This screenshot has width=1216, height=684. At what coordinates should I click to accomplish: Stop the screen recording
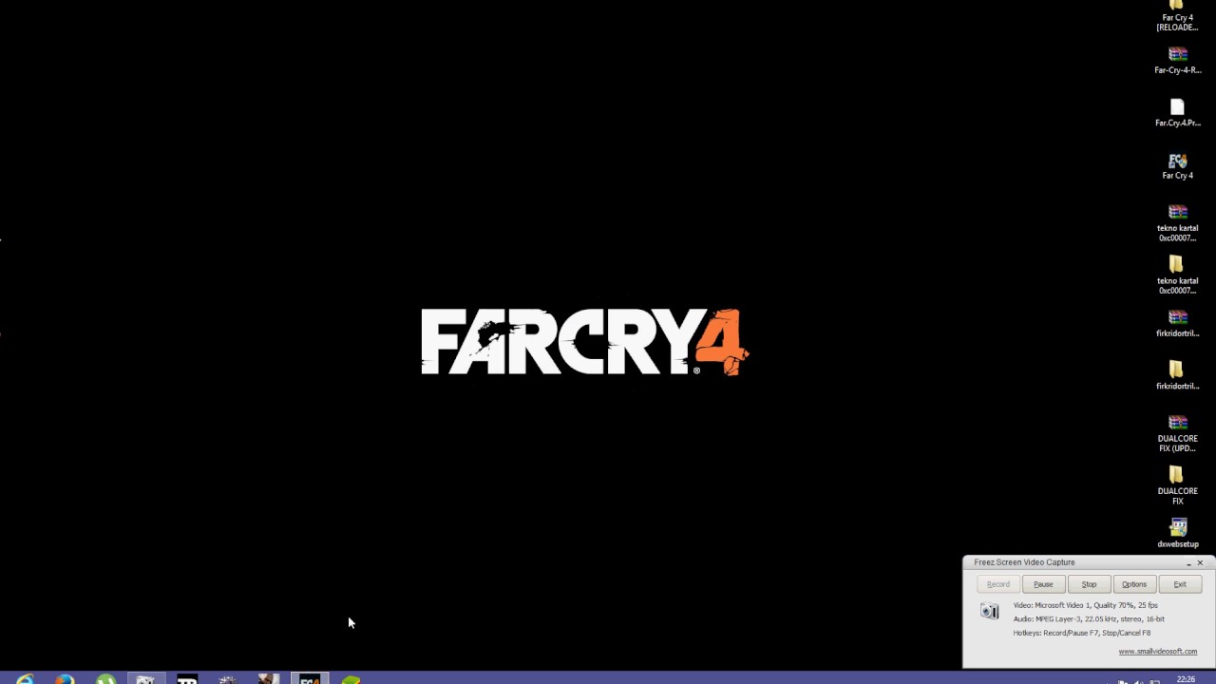coord(1089,584)
